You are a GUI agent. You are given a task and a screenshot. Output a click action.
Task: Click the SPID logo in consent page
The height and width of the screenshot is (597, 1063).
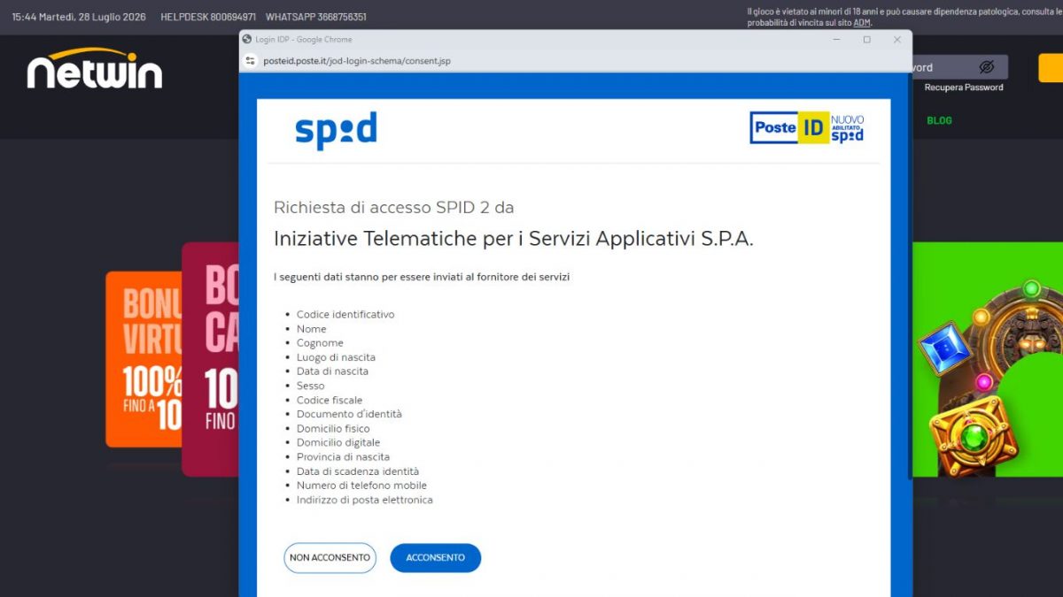[336, 130]
